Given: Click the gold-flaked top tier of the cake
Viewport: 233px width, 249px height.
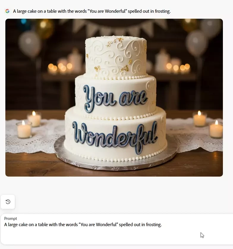Looking at the screenshot, I should click(116, 57).
